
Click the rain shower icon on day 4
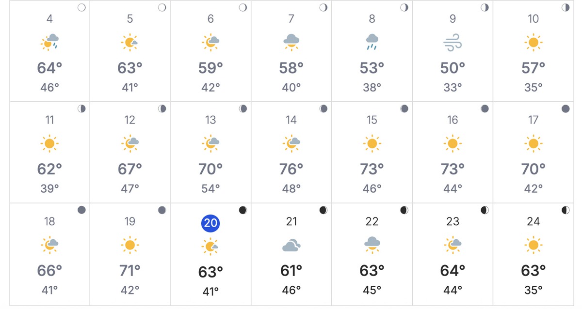point(49,43)
